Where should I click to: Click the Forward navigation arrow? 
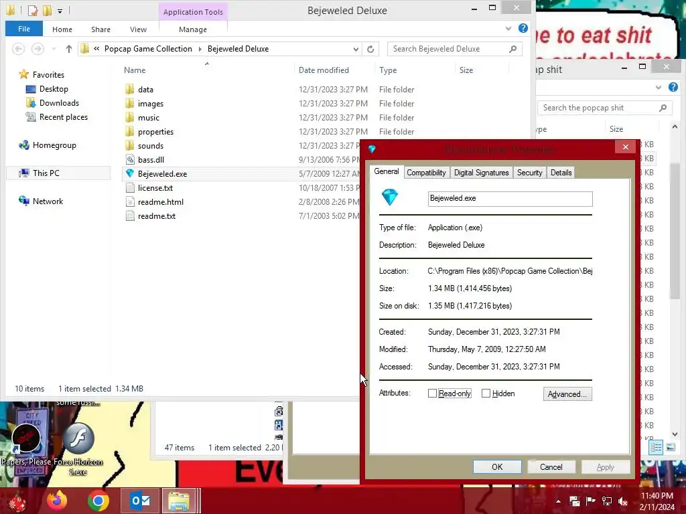click(38, 49)
